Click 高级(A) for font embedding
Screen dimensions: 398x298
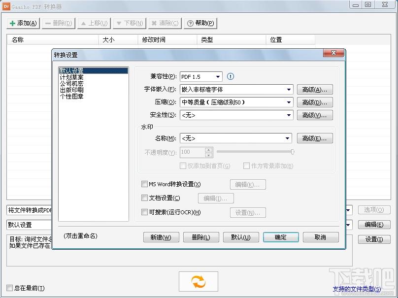315,89
